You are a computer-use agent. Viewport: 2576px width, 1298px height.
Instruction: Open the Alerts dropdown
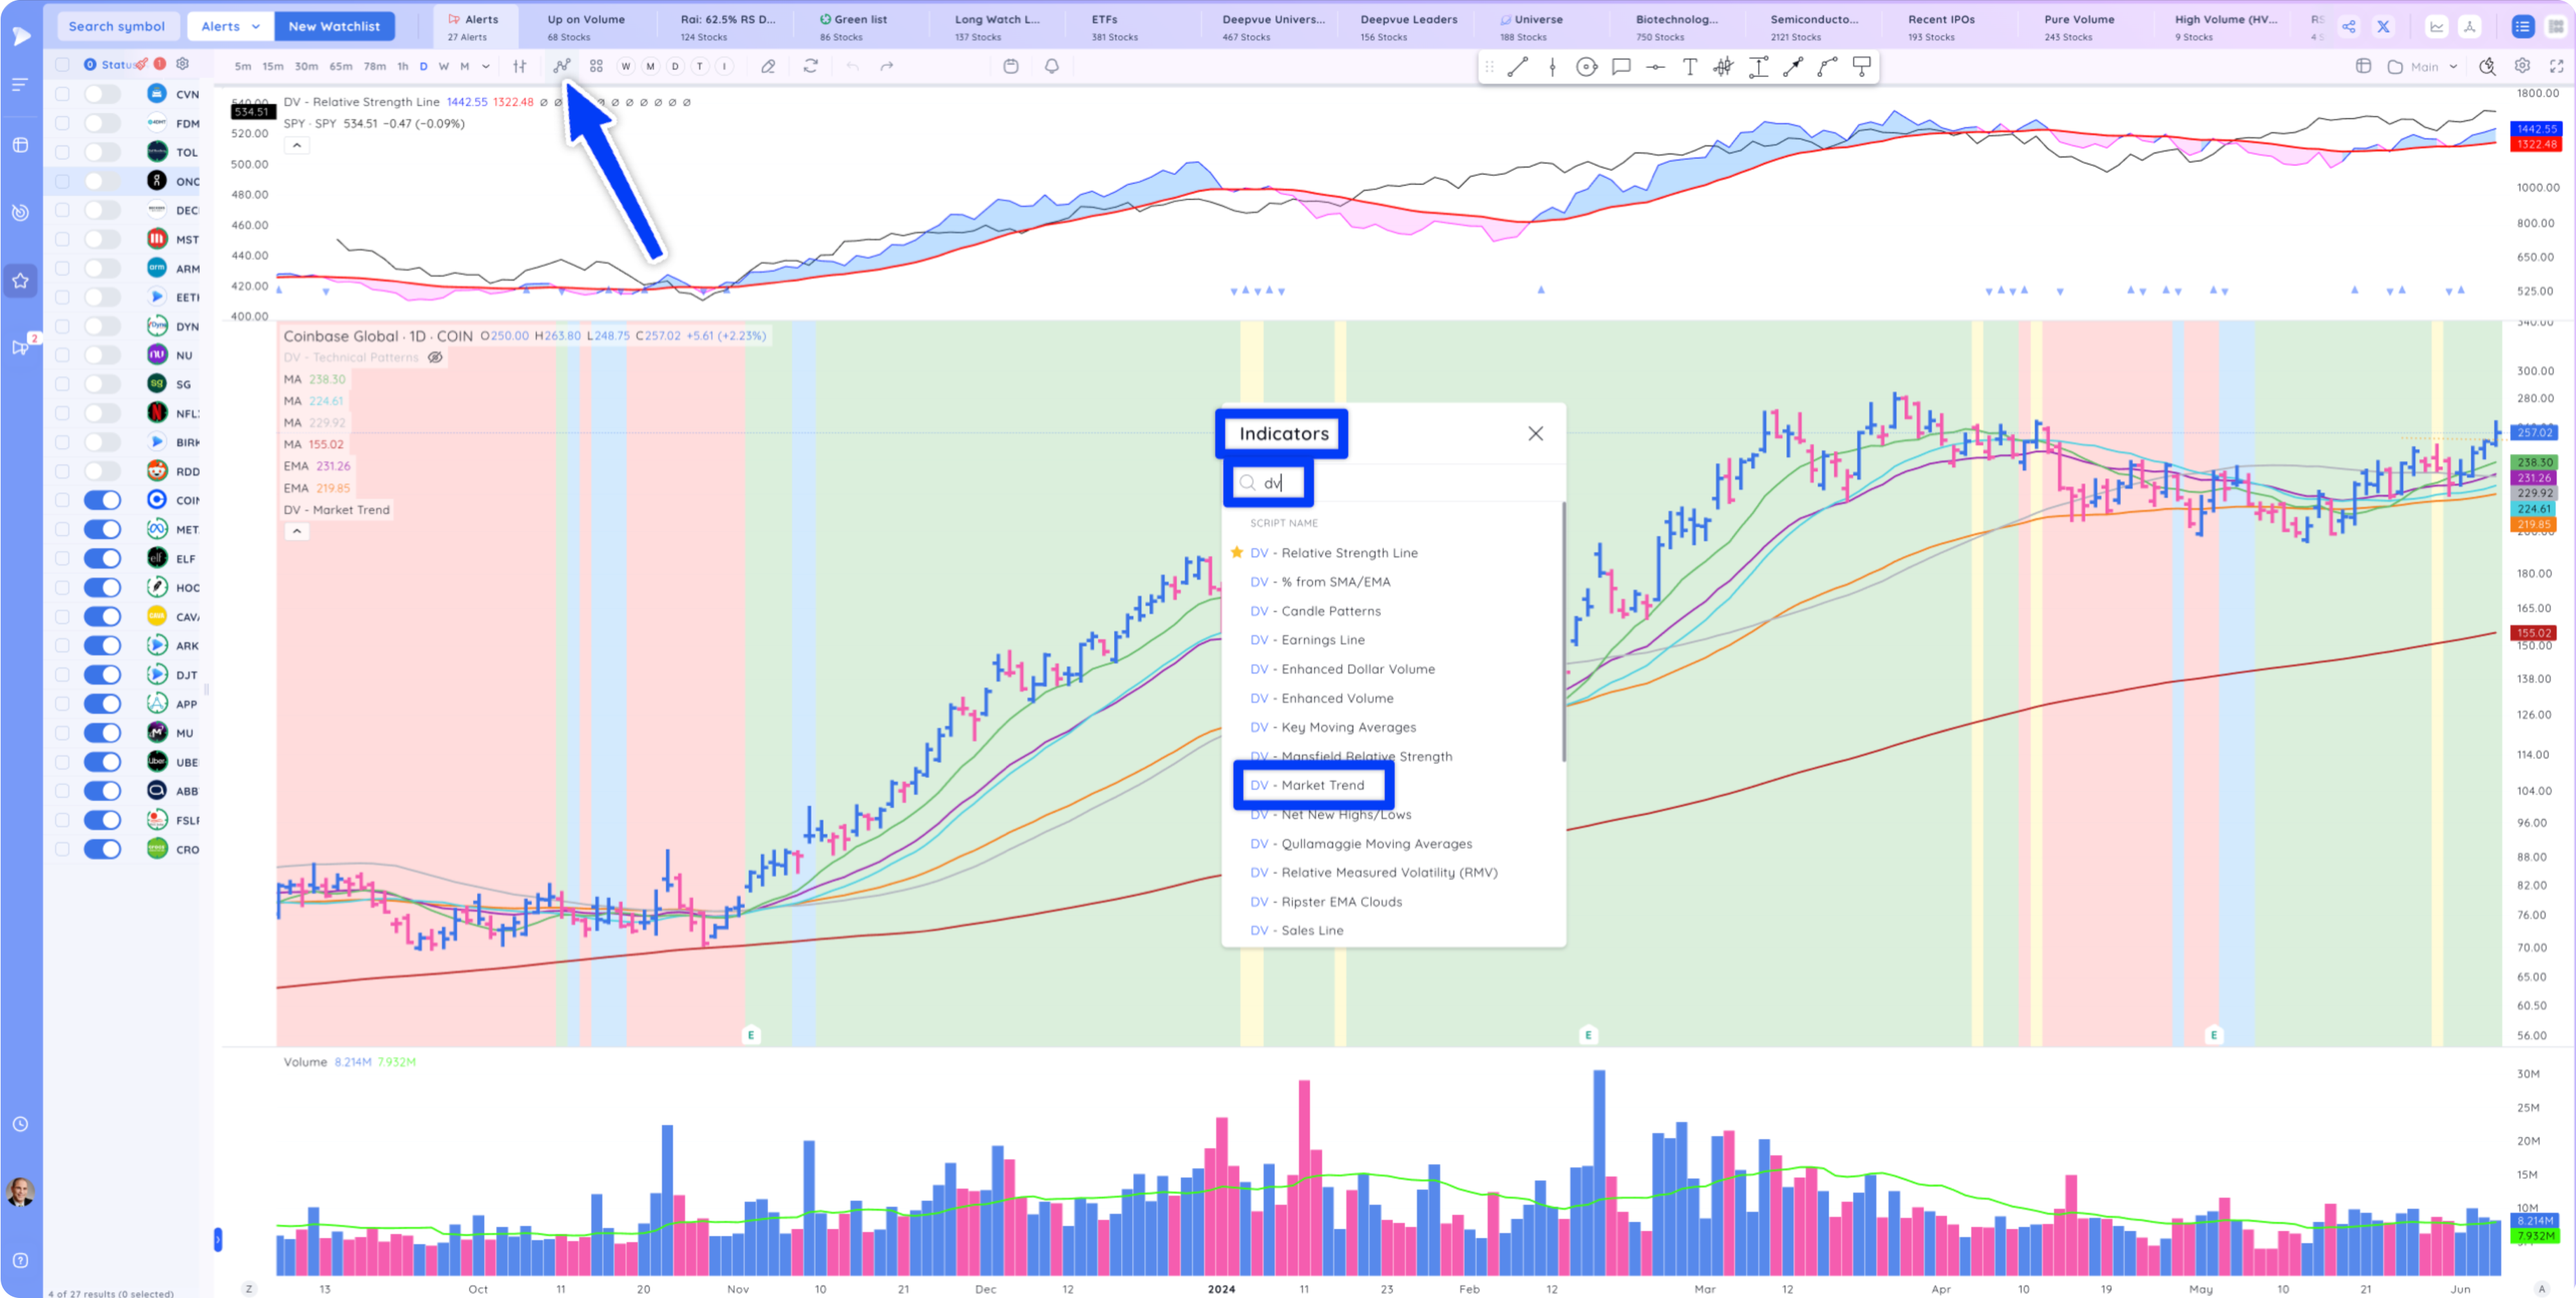point(231,26)
